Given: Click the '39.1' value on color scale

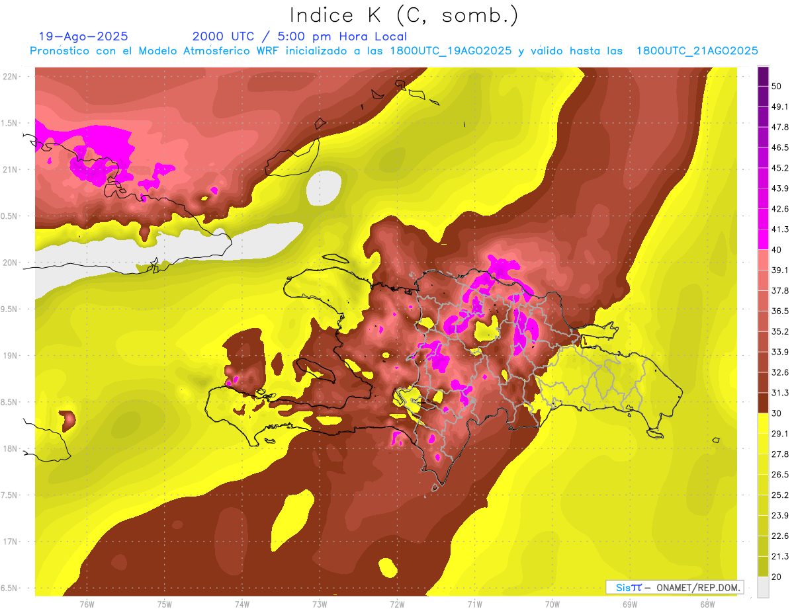Looking at the screenshot, I should [780, 270].
